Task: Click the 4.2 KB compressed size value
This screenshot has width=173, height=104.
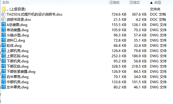Action: pyautogui.click(x=141, y=20)
